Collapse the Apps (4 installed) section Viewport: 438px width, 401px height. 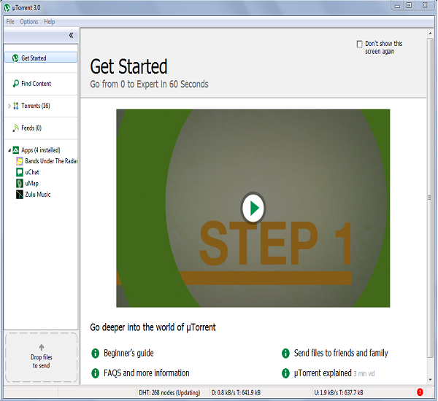tap(9, 150)
